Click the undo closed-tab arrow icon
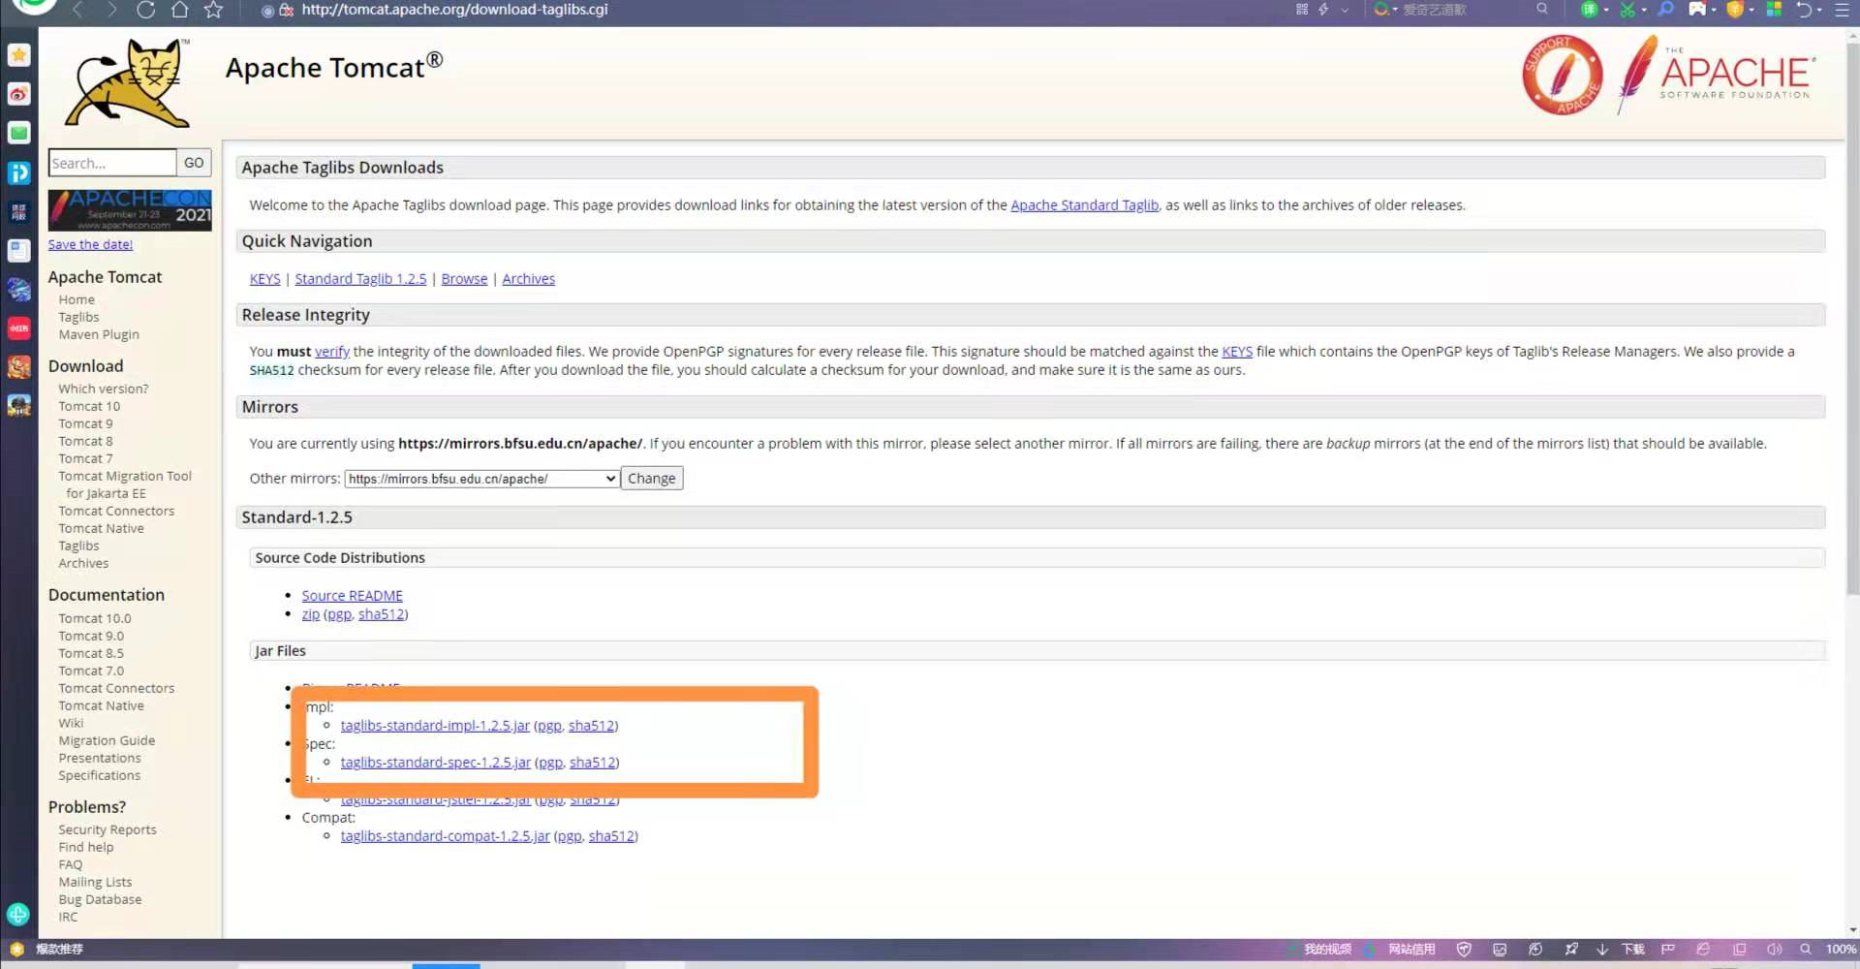This screenshot has width=1860, height=969. pyautogui.click(x=1804, y=10)
